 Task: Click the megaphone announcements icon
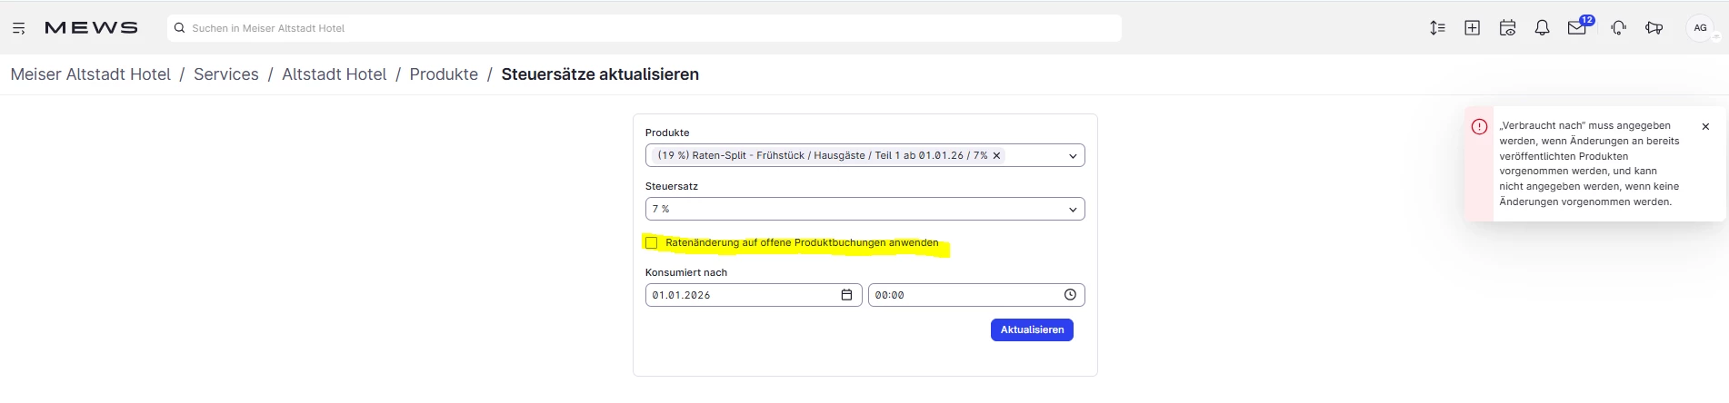tap(1654, 28)
